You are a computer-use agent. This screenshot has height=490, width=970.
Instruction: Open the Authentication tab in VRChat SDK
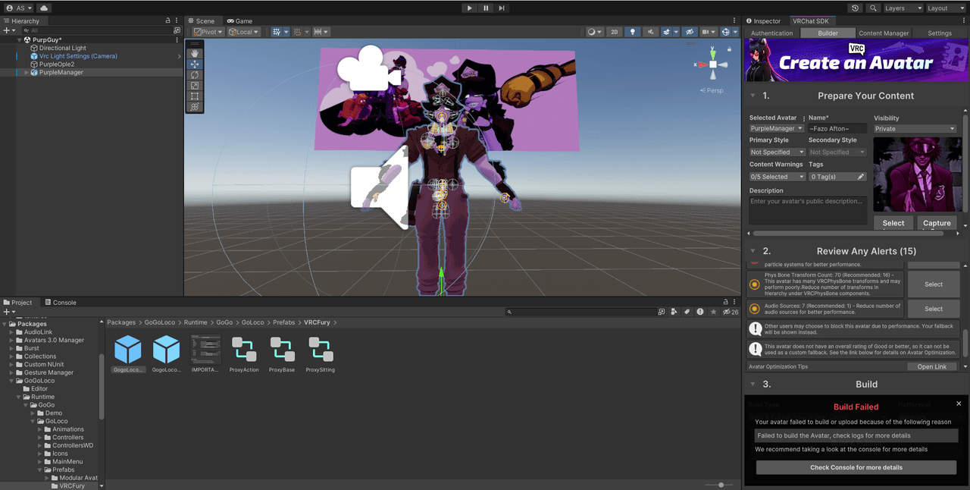(771, 33)
